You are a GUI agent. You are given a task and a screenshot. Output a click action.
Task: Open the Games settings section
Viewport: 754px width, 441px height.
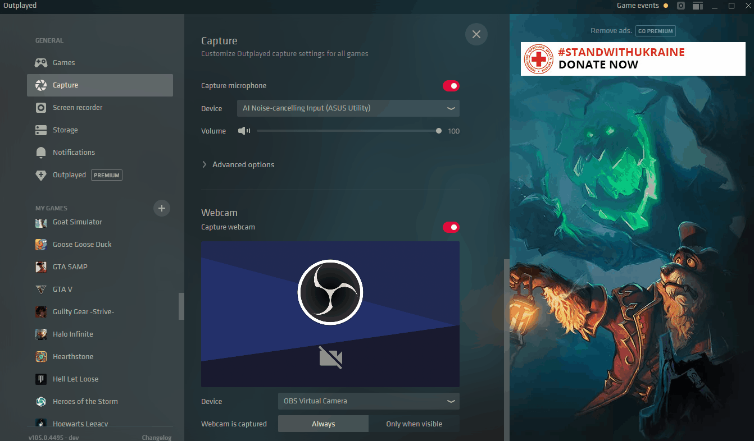click(100, 63)
